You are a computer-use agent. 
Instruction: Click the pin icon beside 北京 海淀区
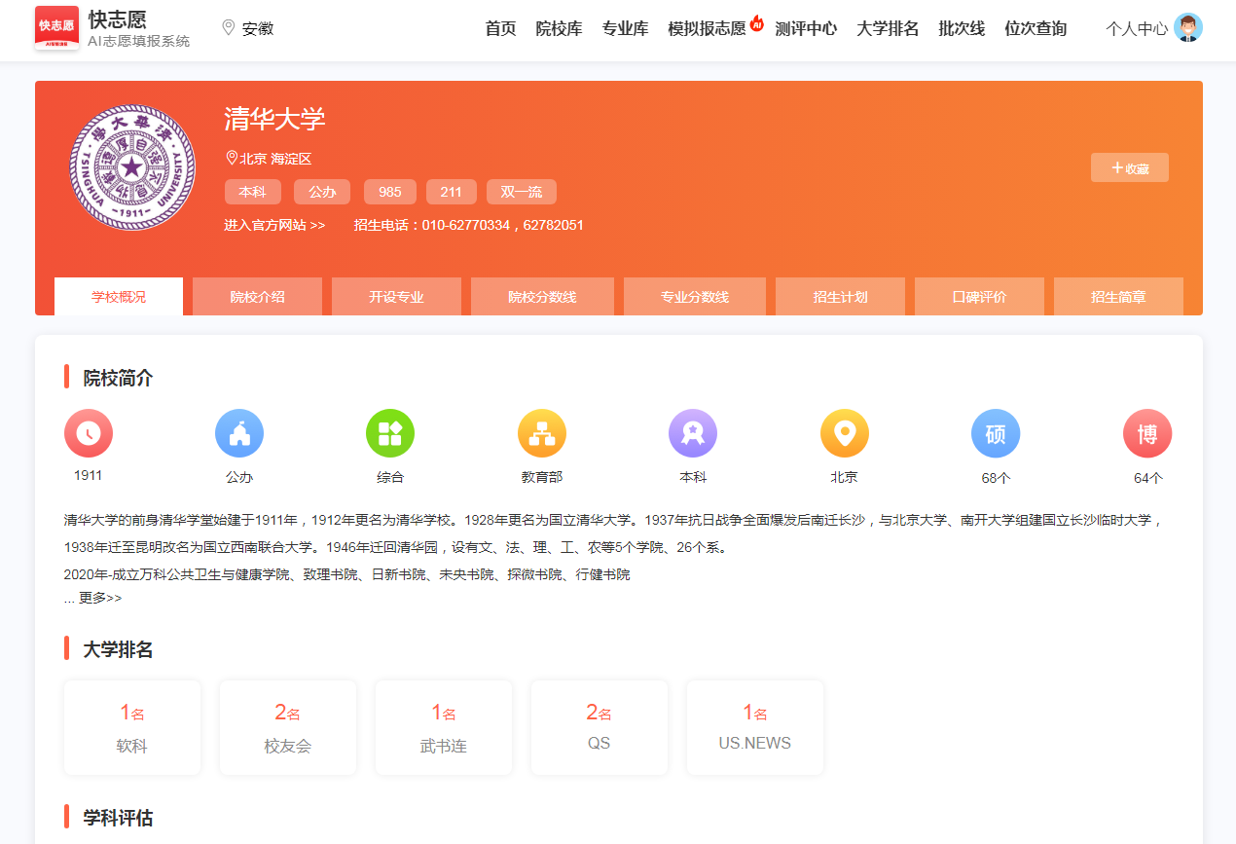(232, 158)
